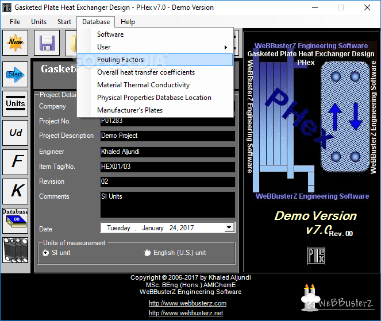Click the small PHex logo under Demo Version

tap(316, 256)
